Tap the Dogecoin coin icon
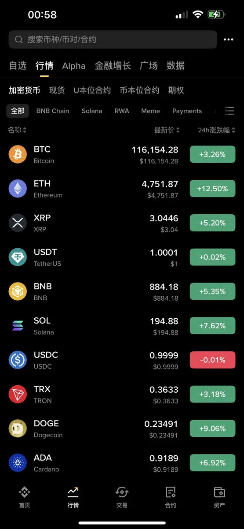Viewport: 244px width, 529px height. tap(18, 428)
